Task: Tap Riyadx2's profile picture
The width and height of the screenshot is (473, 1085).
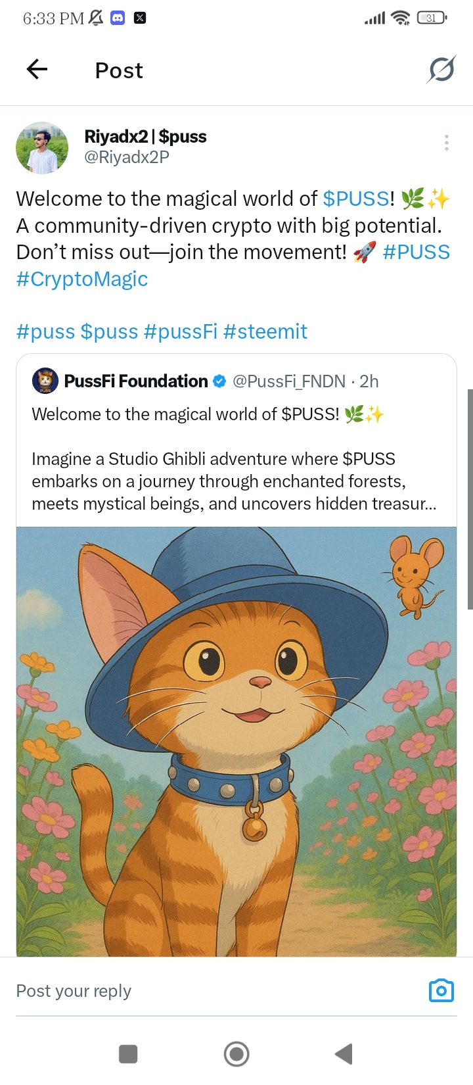Action: (42, 148)
